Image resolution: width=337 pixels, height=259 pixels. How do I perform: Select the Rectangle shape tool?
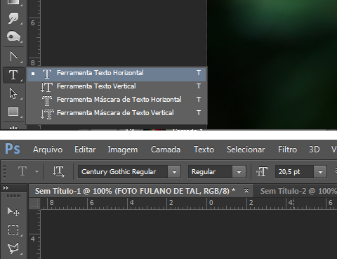coord(13,112)
